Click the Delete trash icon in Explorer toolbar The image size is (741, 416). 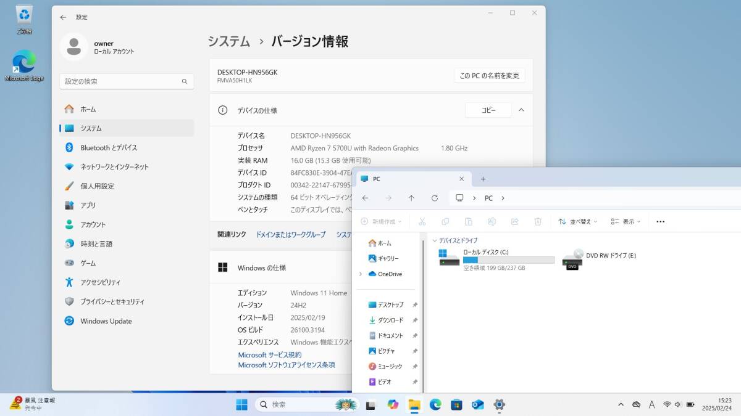point(538,221)
